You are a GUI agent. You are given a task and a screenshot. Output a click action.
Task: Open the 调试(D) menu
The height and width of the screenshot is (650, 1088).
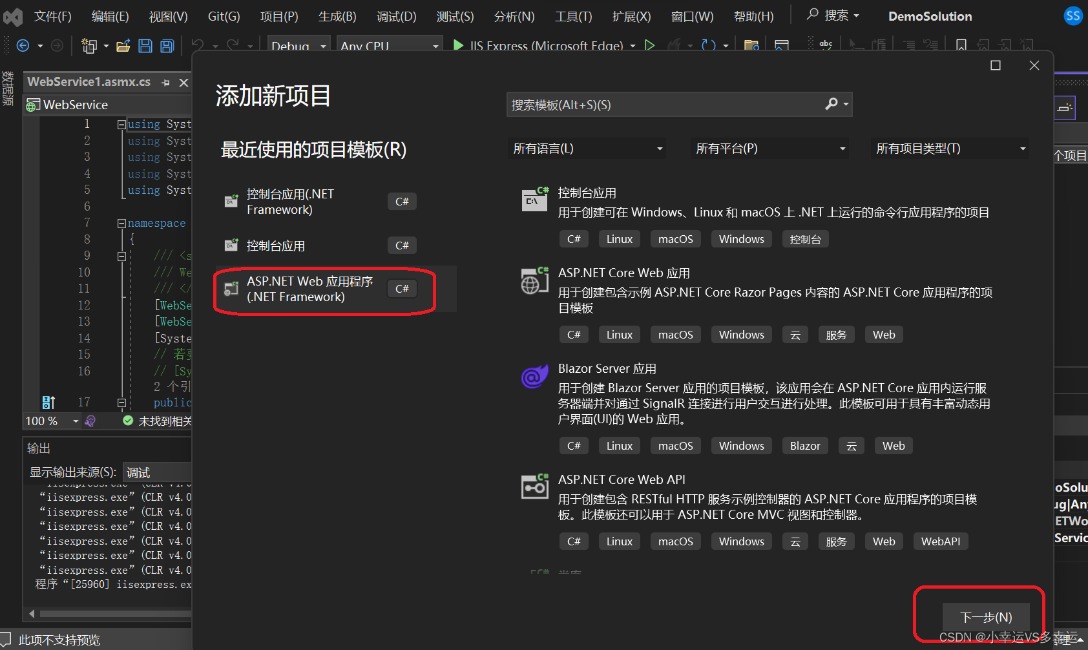click(x=397, y=17)
